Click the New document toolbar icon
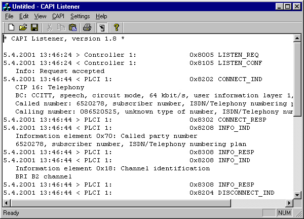The image size is (304, 219). [x=11, y=27]
